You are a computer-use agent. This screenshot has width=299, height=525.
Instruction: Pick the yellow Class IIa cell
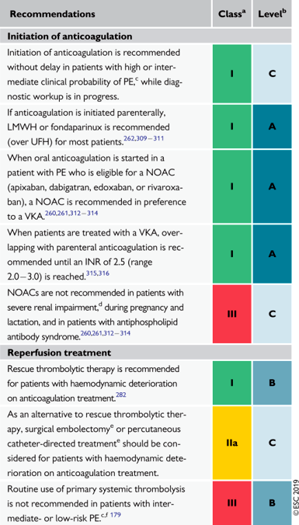[x=231, y=443]
